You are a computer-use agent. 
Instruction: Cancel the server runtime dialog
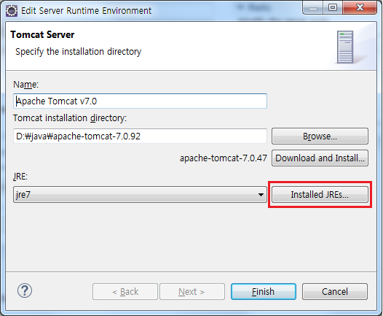[335, 291]
